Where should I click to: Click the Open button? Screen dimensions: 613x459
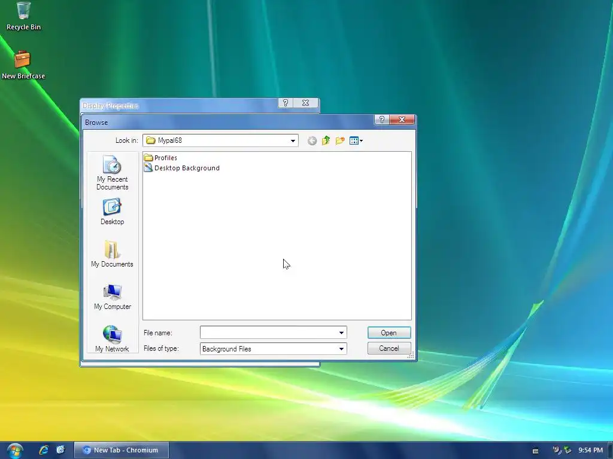pyautogui.click(x=389, y=332)
